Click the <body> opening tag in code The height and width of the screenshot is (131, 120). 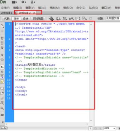(x=20, y=87)
